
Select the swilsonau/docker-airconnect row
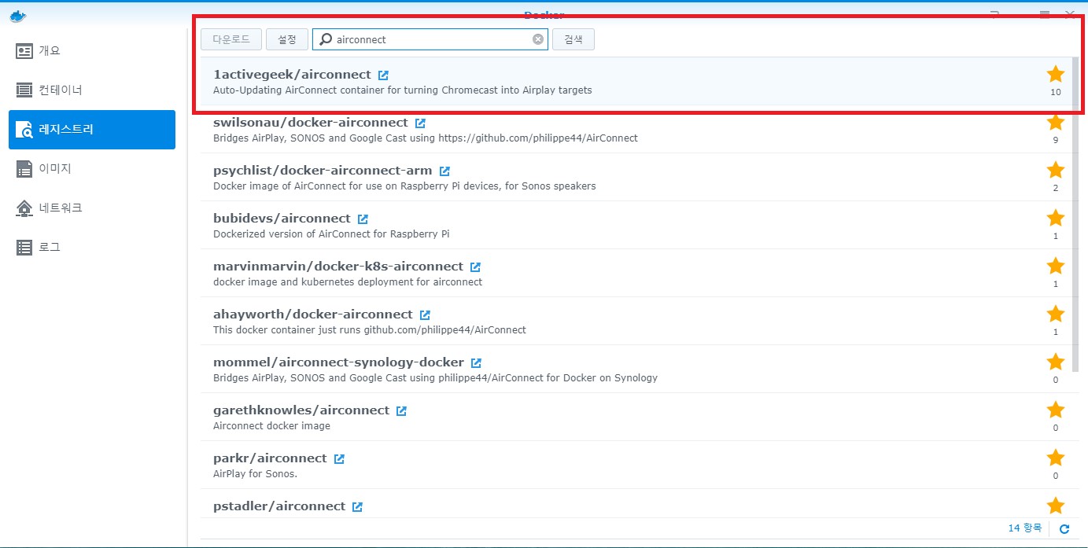(635, 129)
